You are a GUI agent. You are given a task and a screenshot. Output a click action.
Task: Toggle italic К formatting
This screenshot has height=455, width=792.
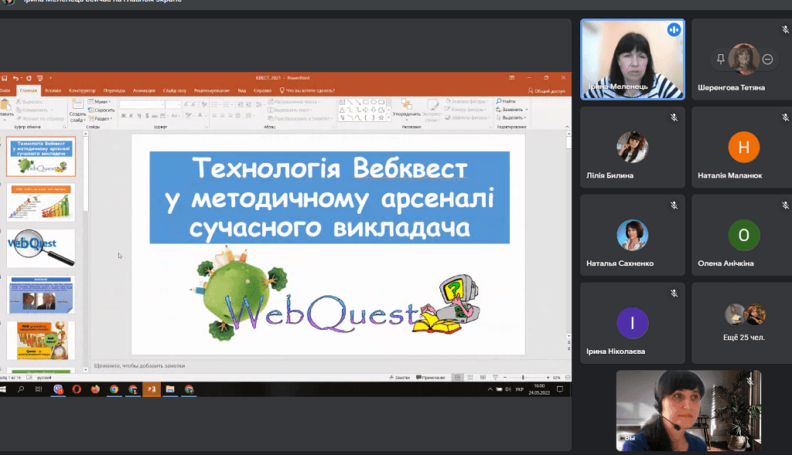pos(131,116)
